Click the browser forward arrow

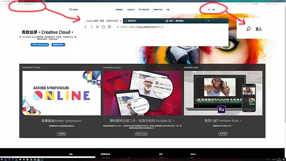tap(4, 4)
